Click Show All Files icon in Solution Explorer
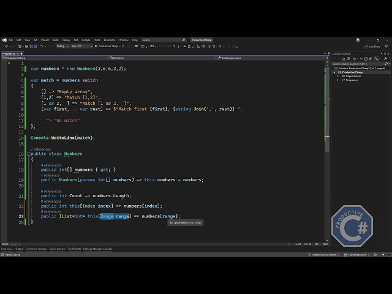The height and width of the screenshot is (294, 392). click(x=370, y=59)
